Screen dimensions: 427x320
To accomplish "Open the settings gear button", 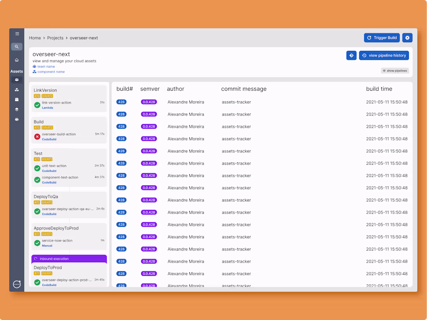I will coord(407,38).
